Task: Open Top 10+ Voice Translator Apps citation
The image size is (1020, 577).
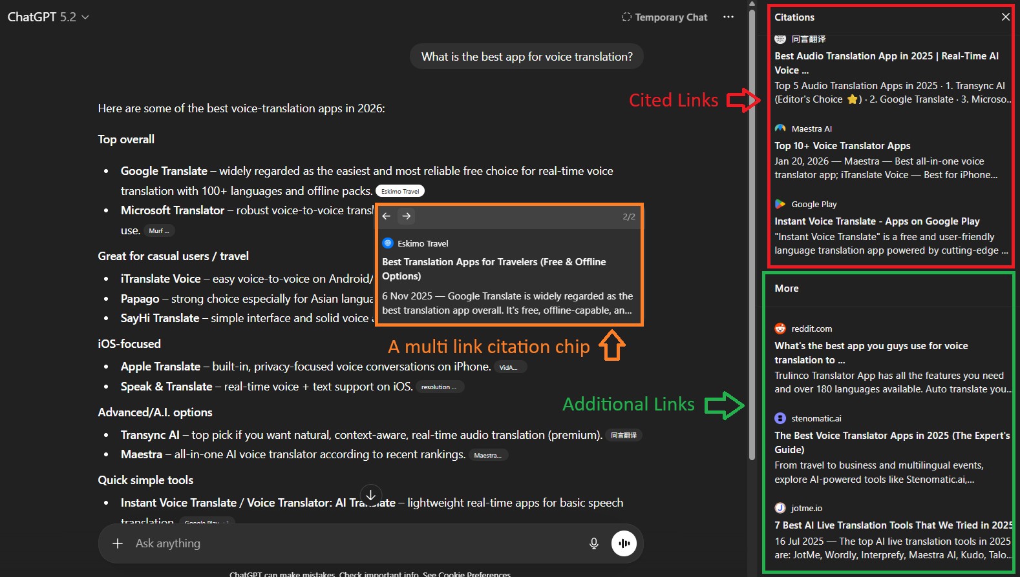Action: click(842, 146)
